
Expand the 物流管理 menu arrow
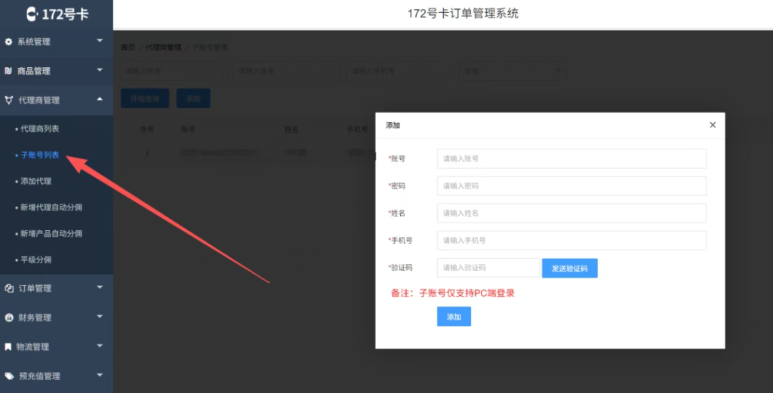(100, 345)
